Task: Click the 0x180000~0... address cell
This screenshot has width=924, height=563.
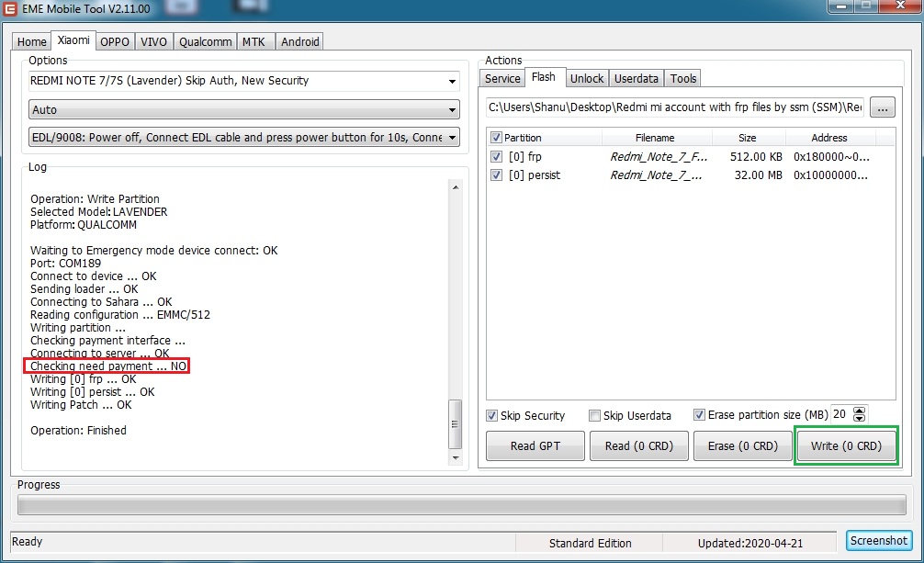Action: point(831,157)
